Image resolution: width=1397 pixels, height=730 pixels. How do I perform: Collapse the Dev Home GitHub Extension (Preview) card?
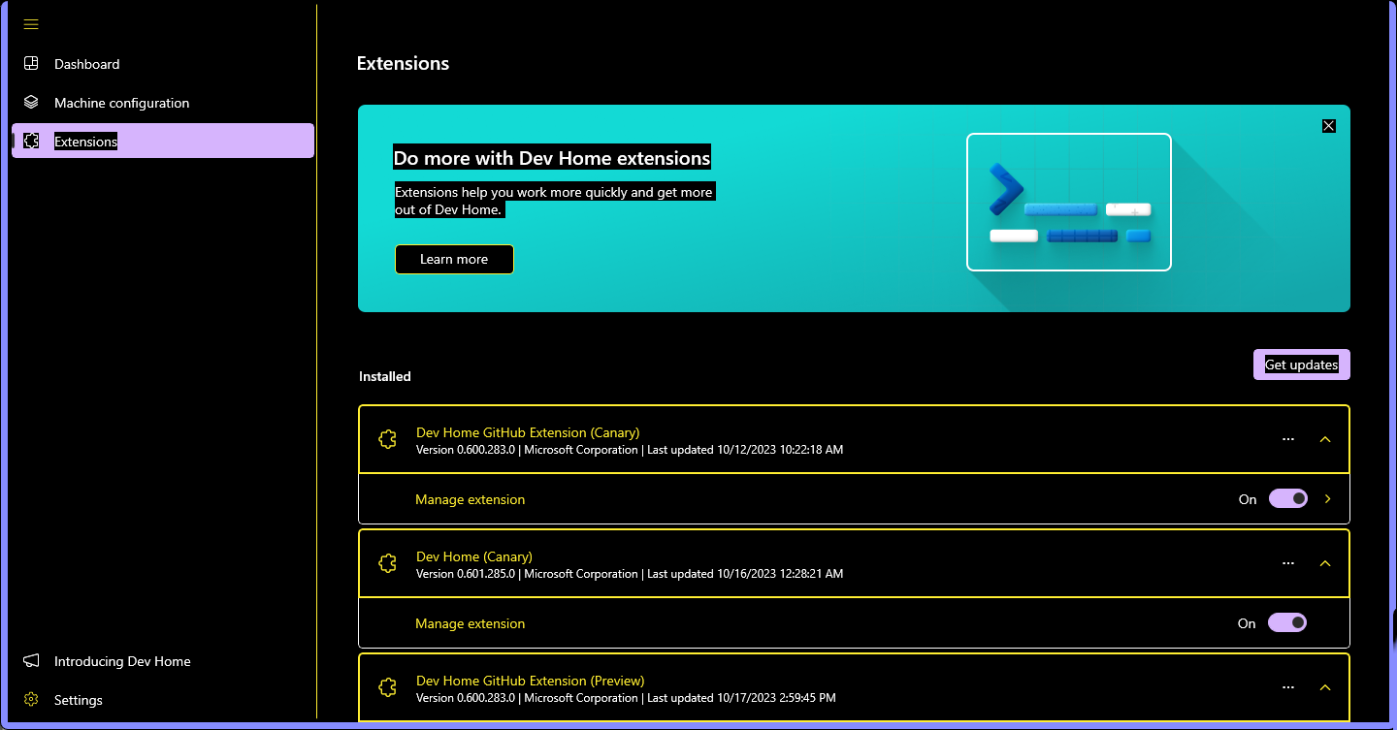pyautogui.click(x=1325, y=686)
